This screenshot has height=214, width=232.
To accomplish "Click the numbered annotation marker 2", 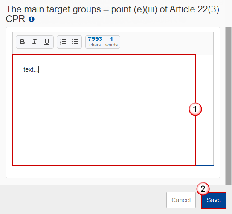I will pyautogui.click(x=203, y=189).
